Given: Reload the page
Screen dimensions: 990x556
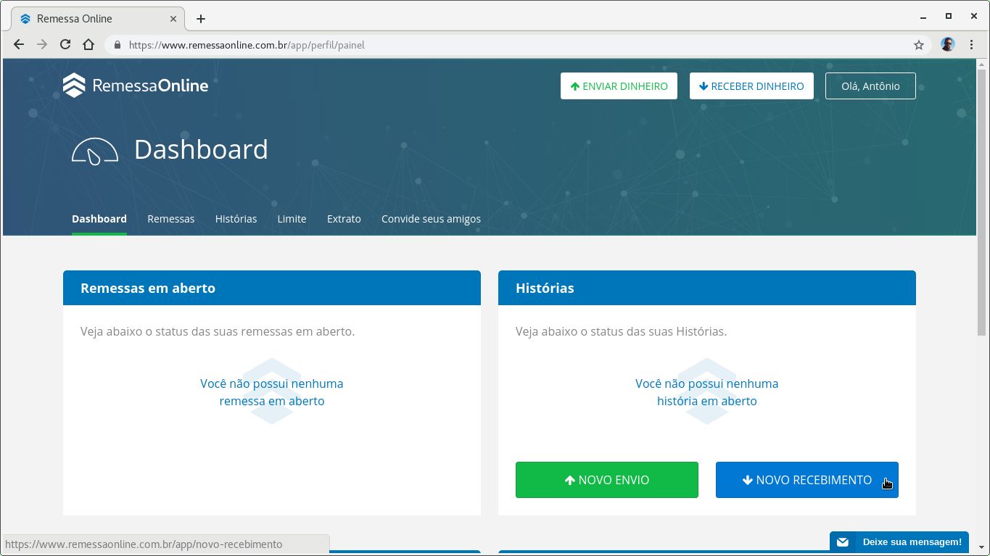Looking at the screenshot, I should (x=65, y=45).
